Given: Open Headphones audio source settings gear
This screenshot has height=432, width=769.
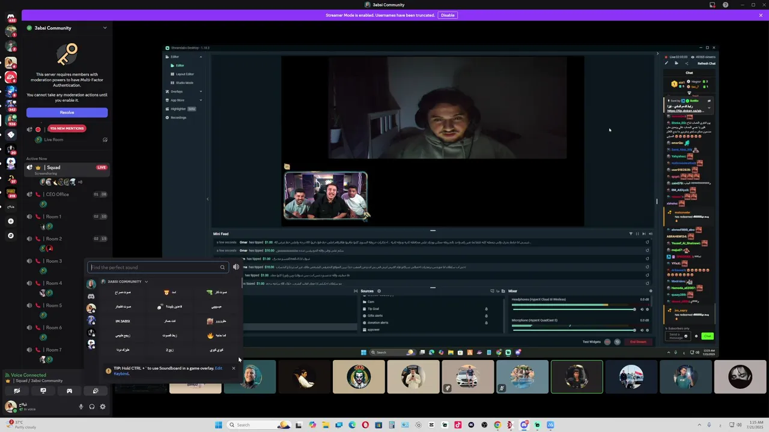Looking at the screenshot, I should pos(647,309).
